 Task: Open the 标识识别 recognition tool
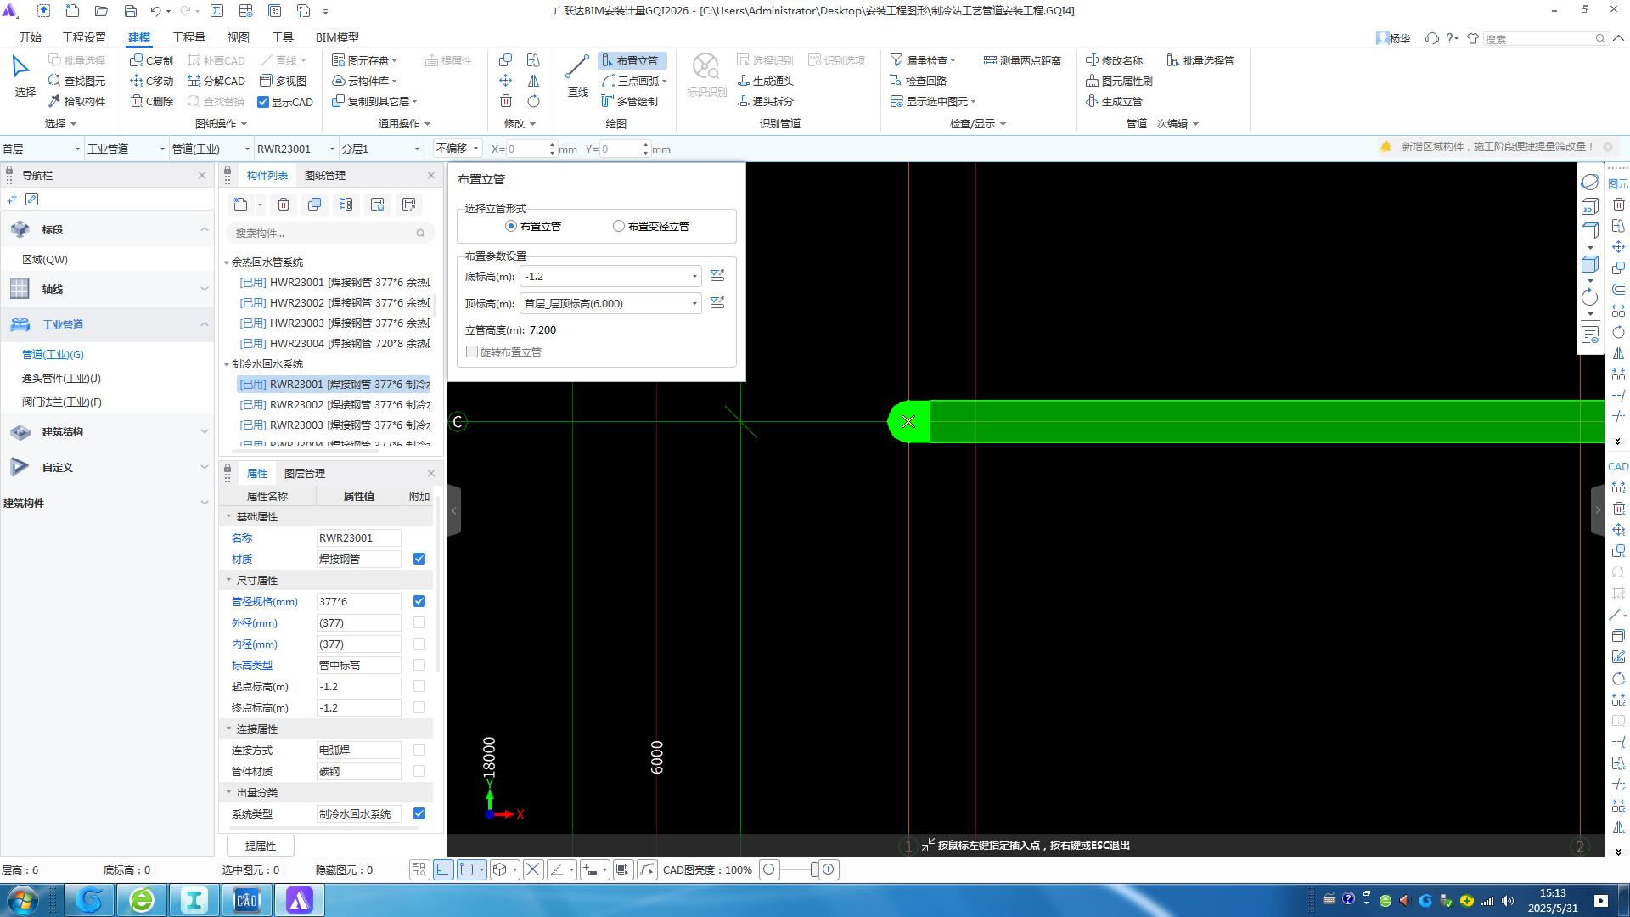pyautogui.click(x=706, y=76)
